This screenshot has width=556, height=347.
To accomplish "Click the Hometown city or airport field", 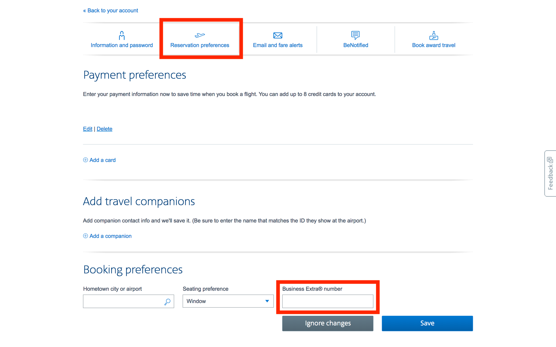I will (x=125, y=301).
